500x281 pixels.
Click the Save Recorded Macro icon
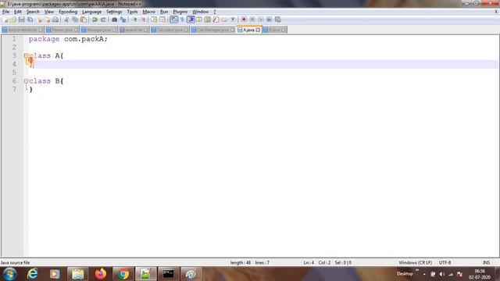(x=278, y=20)
